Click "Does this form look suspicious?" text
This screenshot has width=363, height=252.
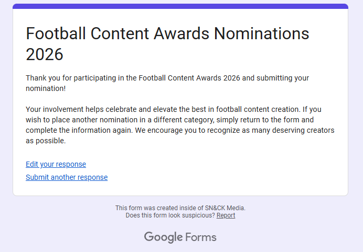pyautogui.click(x=170, y=215)
